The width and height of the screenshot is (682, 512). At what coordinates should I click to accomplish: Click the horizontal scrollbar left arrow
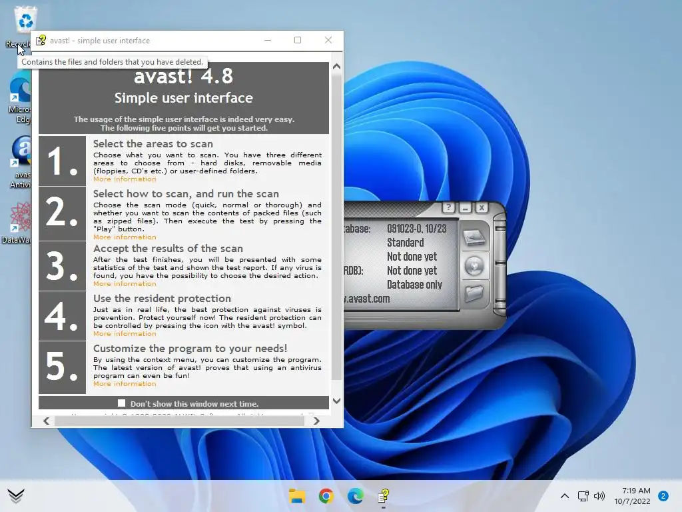pyautogui.click(x=47, y=421)
